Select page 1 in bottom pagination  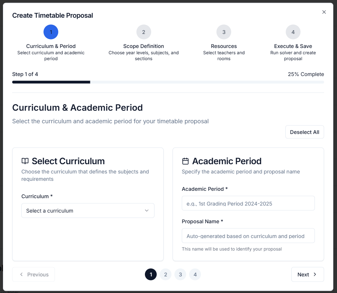(x=151, y=275)
